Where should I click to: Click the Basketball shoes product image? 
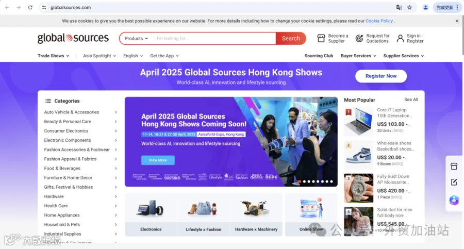point(359,155)
